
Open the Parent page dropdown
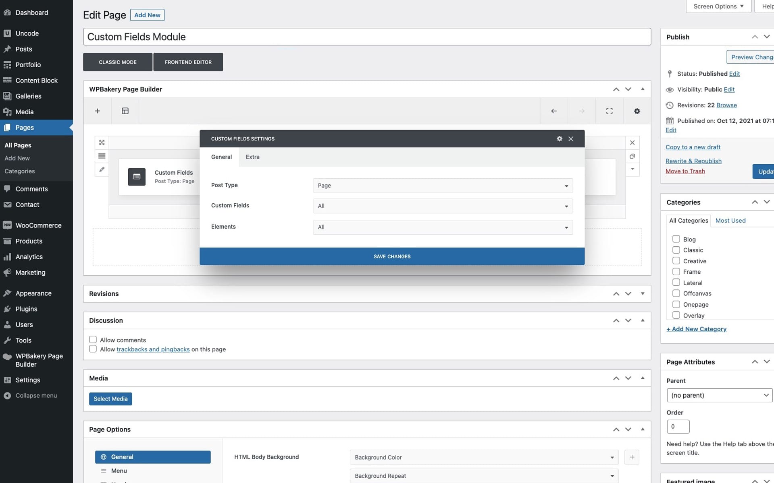(x=720, y=395)
